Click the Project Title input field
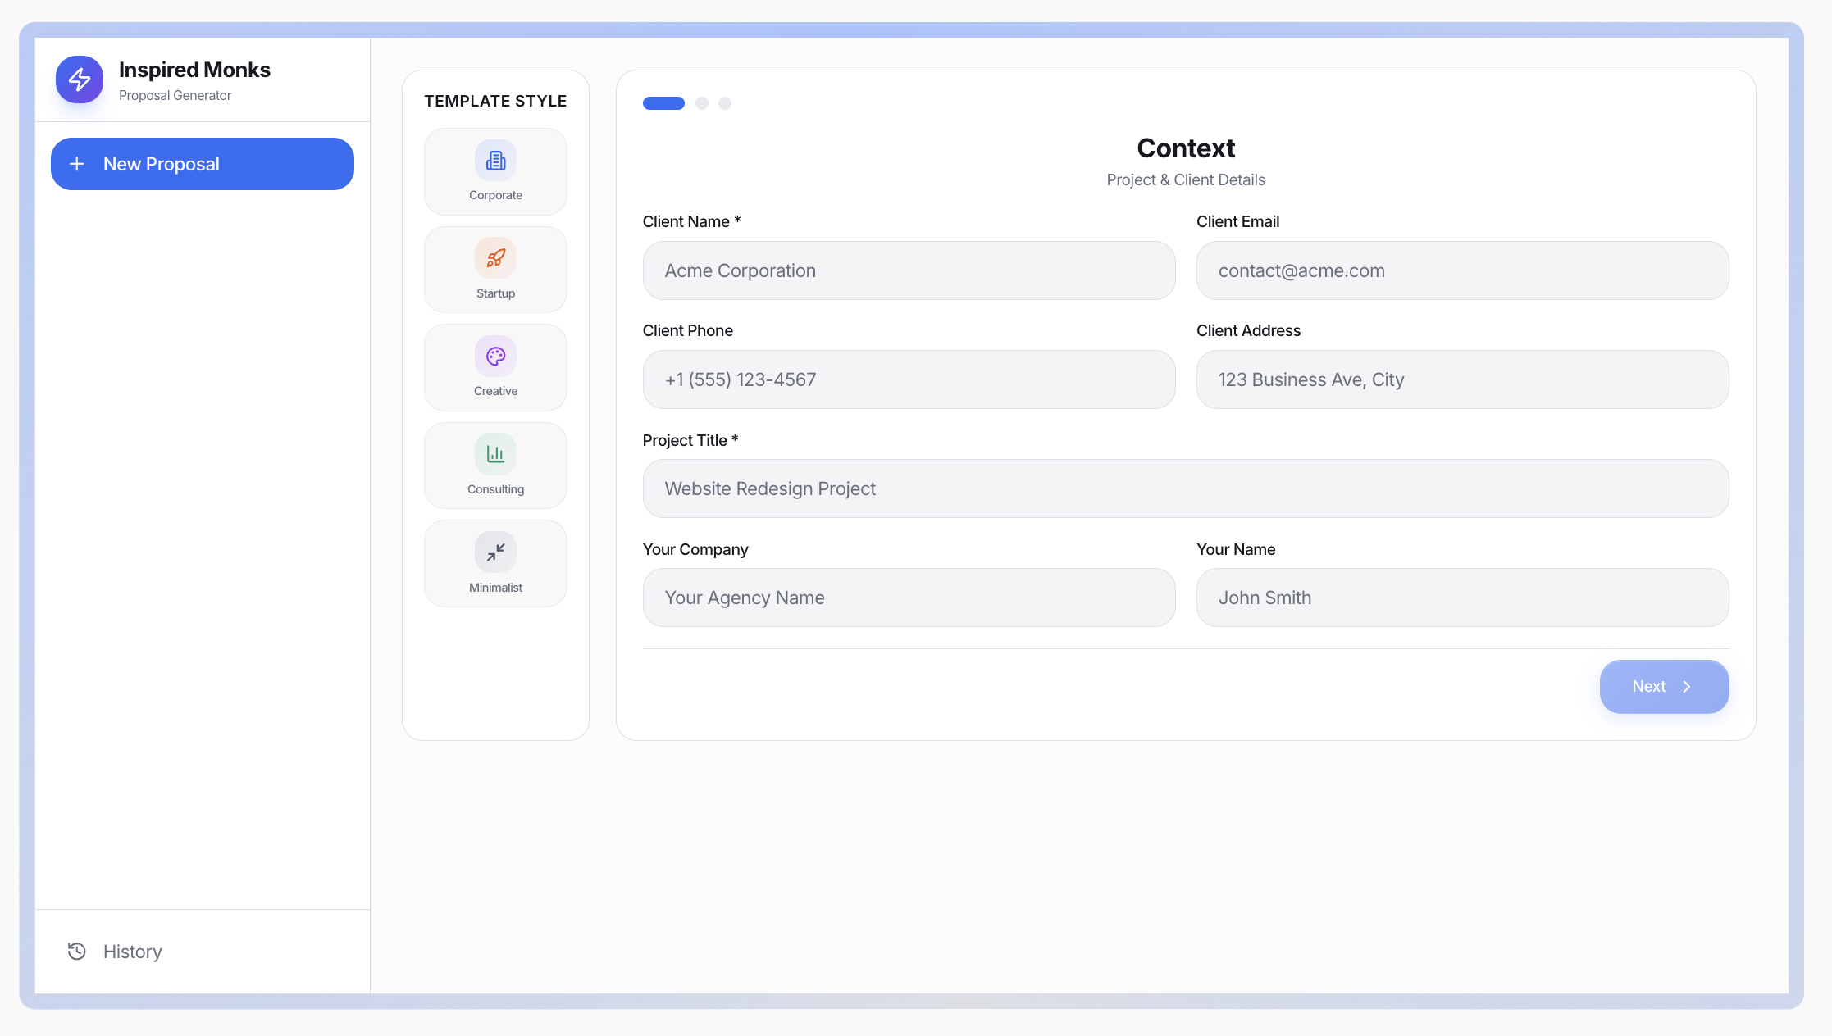Image resolution: width=1832 pixels, height=1036 pixels. coord(1185,488)
